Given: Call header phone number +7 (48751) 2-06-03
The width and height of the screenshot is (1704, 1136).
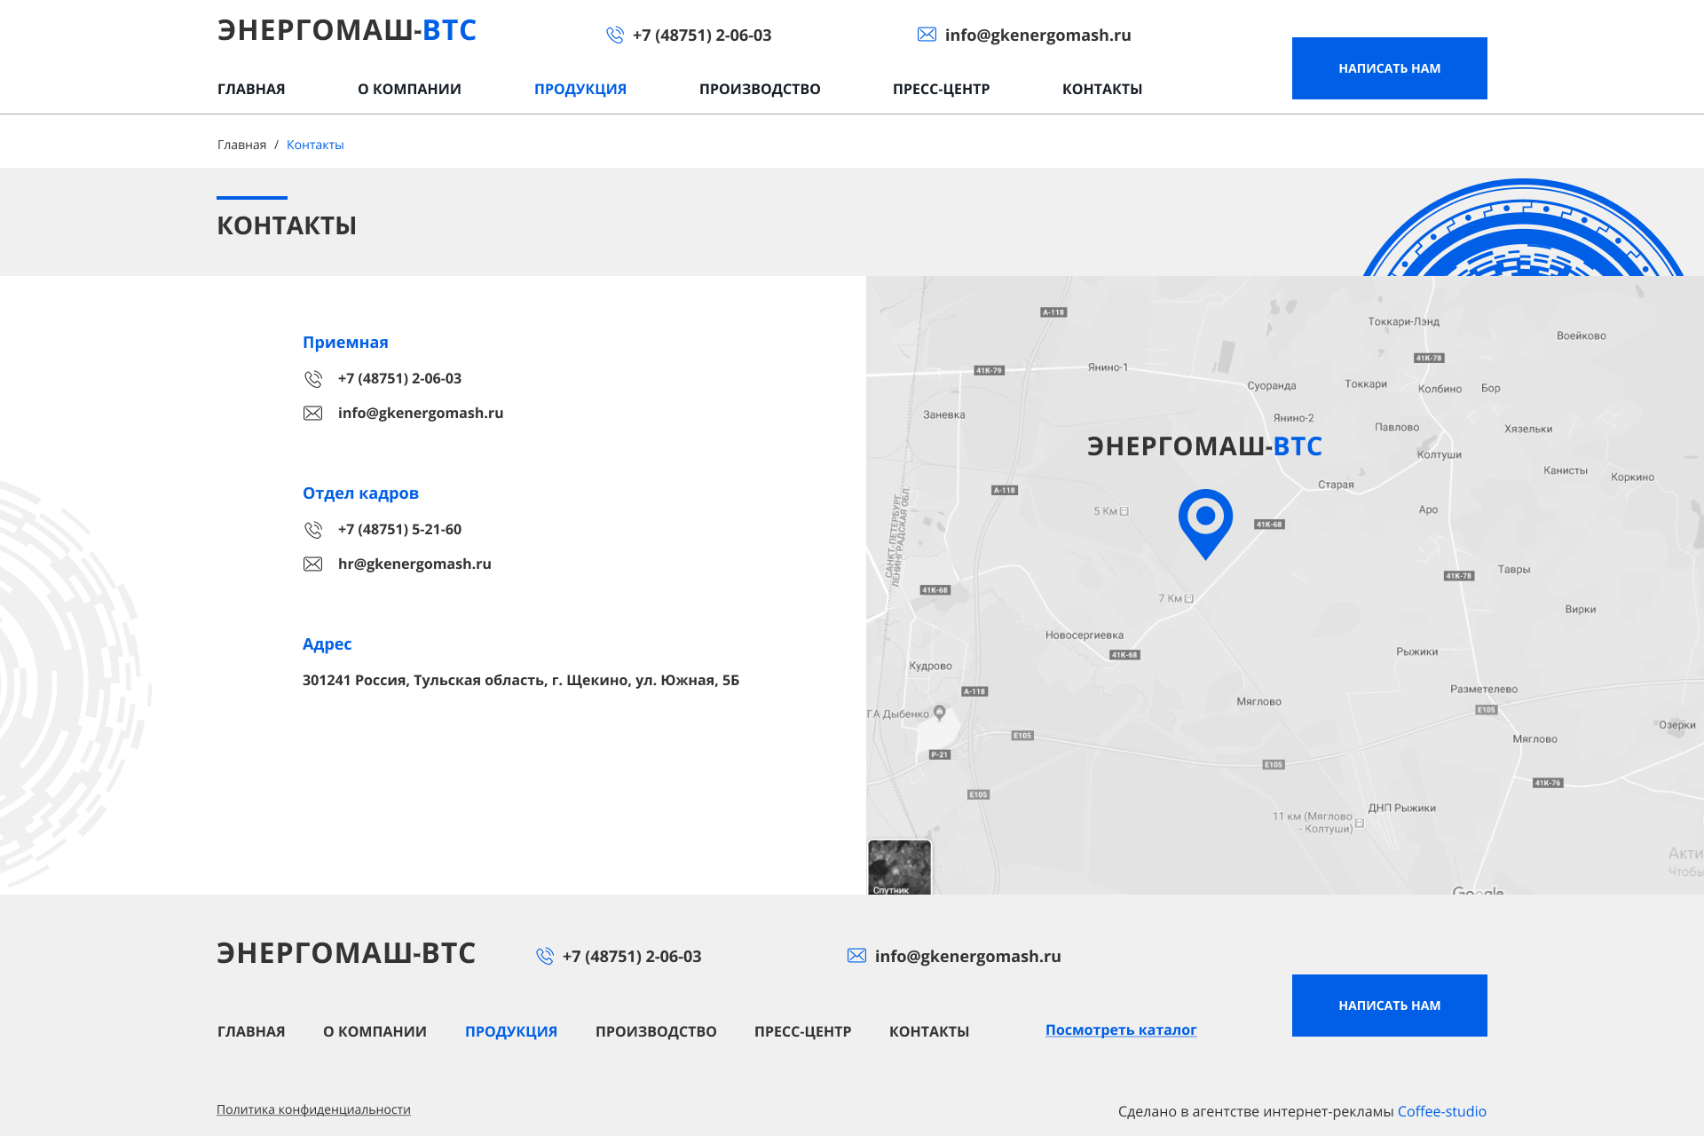Looking at the screenshot, I should 702,35.
